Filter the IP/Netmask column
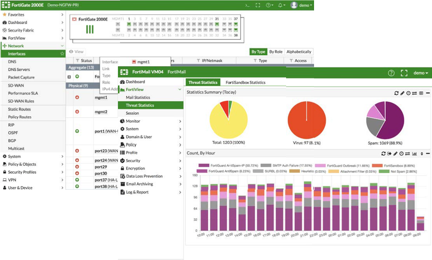Screen dimensions: 432x260 [x=210, y=60]
